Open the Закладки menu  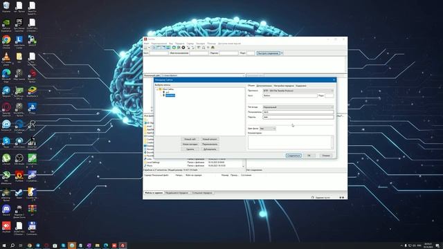click(200, 44)
